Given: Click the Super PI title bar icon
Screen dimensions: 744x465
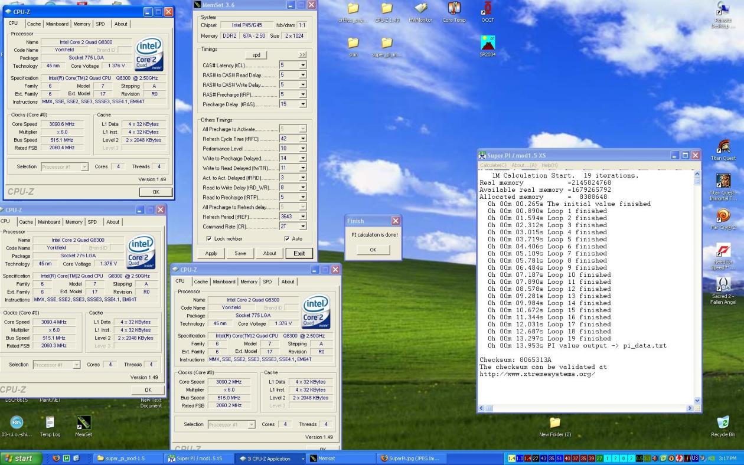Looking at the screenshot, I should (x=482, y=155).
